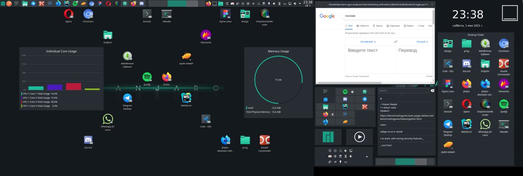
Task: Open Yakuake in the Desktop Folder widget
Action: pyautogui.click(x=504, y=126)
